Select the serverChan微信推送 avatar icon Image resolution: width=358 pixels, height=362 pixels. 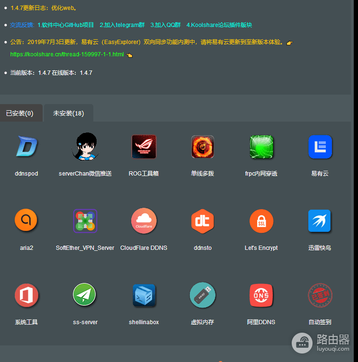pos(85,146)
